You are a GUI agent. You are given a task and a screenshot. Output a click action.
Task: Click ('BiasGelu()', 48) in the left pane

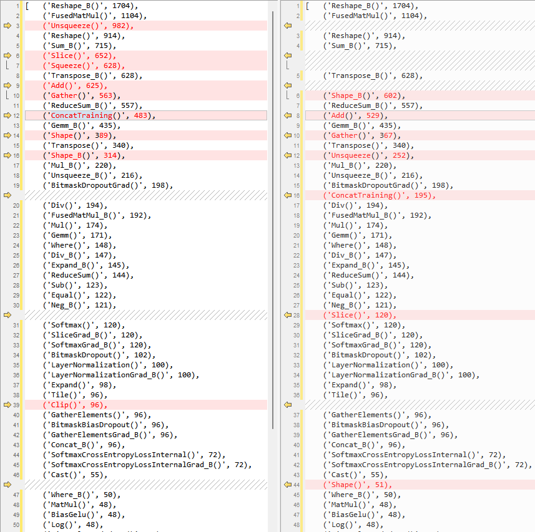pos(84,515)
